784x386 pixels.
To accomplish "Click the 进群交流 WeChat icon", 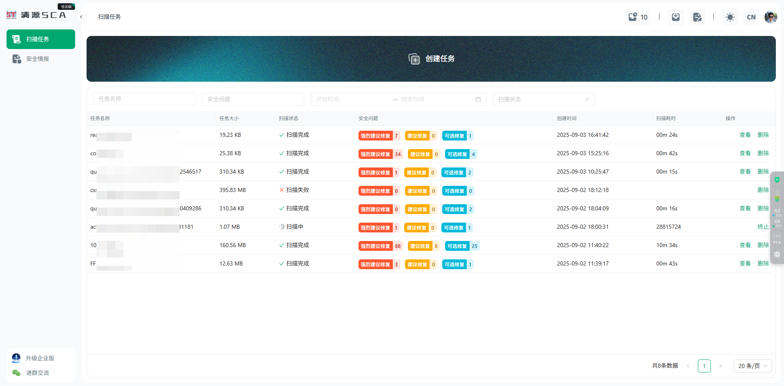I will coord(16,373).
